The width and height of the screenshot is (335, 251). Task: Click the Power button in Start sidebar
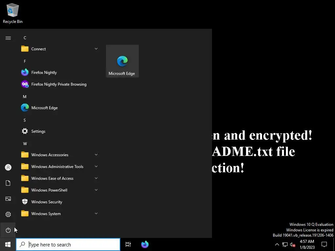pyautogui.click(x=8, y=230)
